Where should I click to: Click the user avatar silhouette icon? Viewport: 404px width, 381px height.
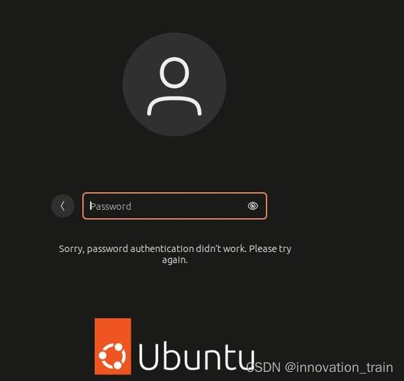point(174,87)
